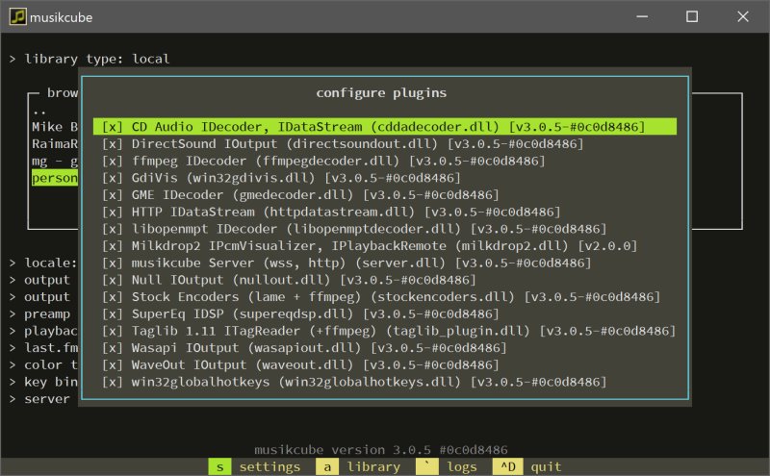This screenshot has width=770, height=476.
Task: Open the preamp setting entry
Action: click(x=40, y=314)
